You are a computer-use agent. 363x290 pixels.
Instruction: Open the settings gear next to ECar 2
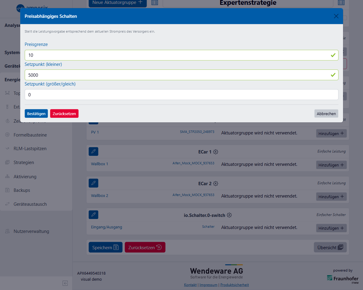216,183
